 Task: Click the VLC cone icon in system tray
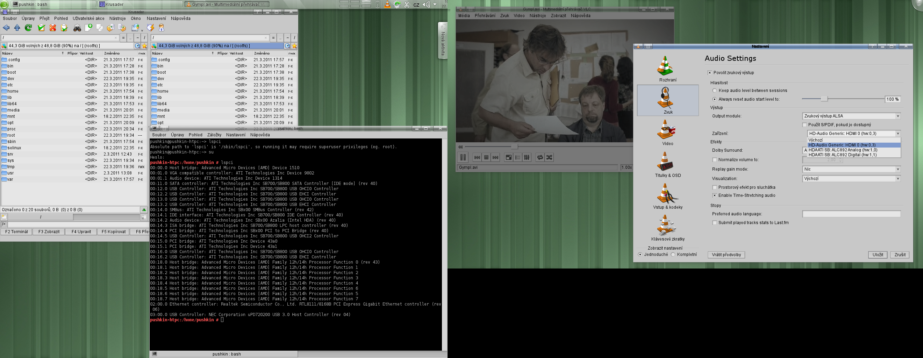[387, 5]
